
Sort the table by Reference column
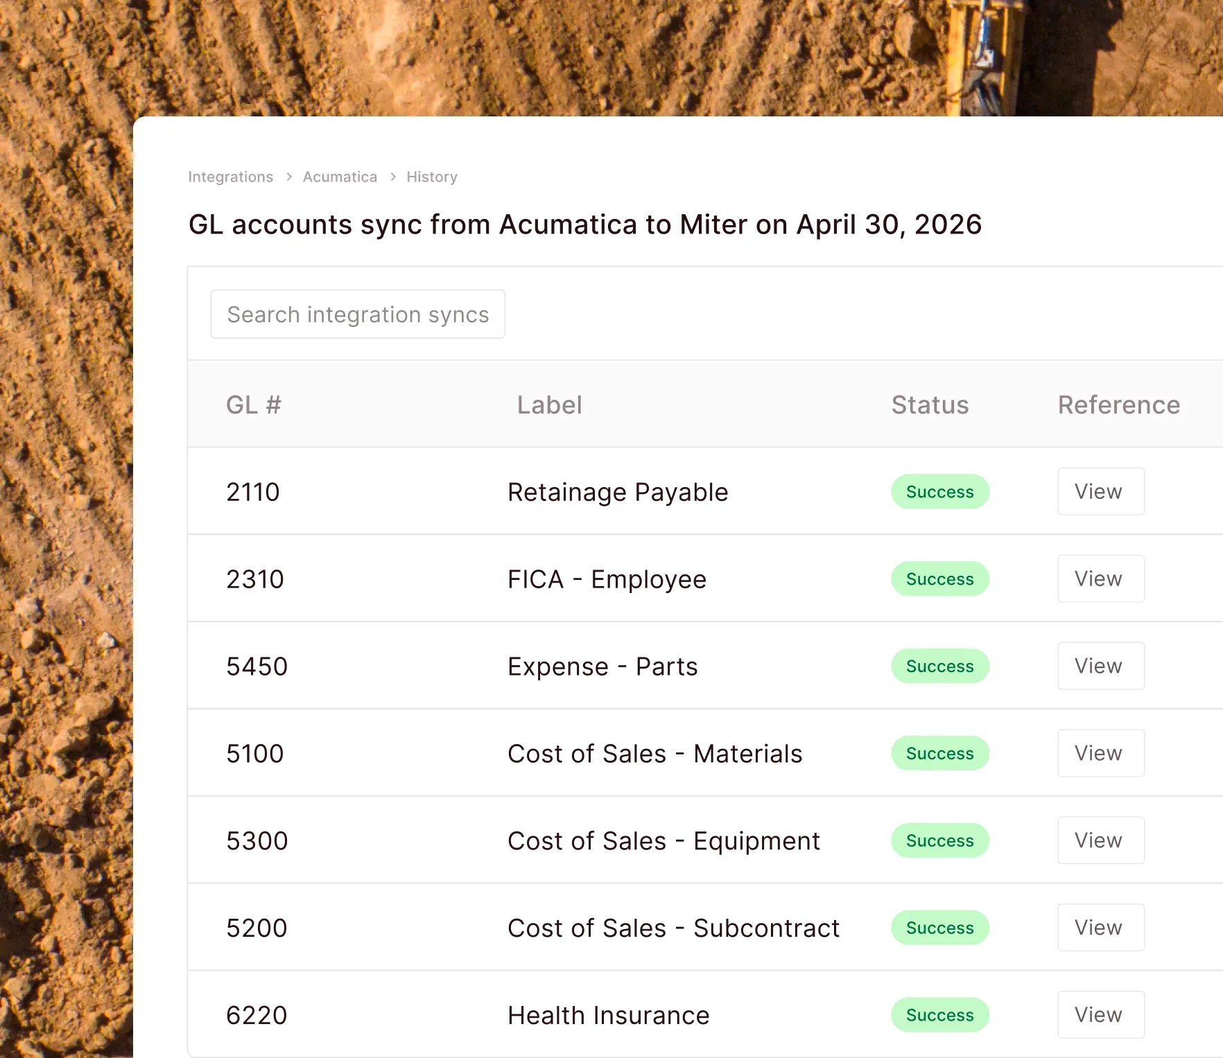tap(1118, 405)
